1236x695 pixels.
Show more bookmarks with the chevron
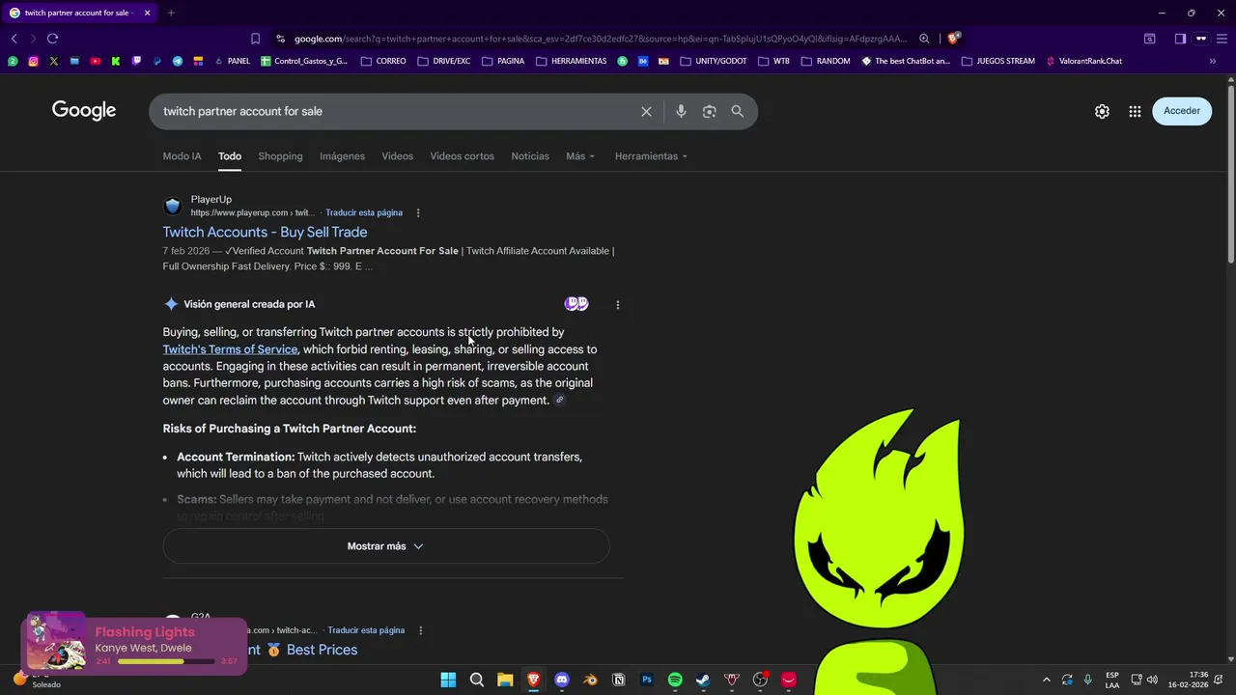click(x=1212, y=61)
